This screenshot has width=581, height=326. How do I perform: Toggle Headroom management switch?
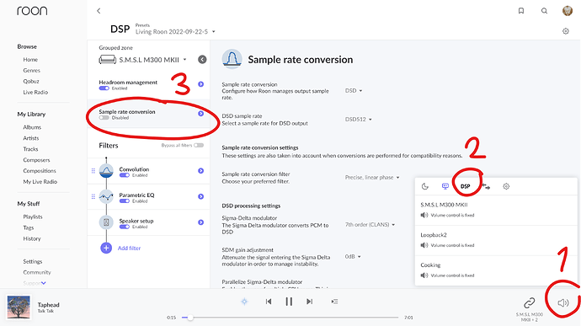point(104,88)
